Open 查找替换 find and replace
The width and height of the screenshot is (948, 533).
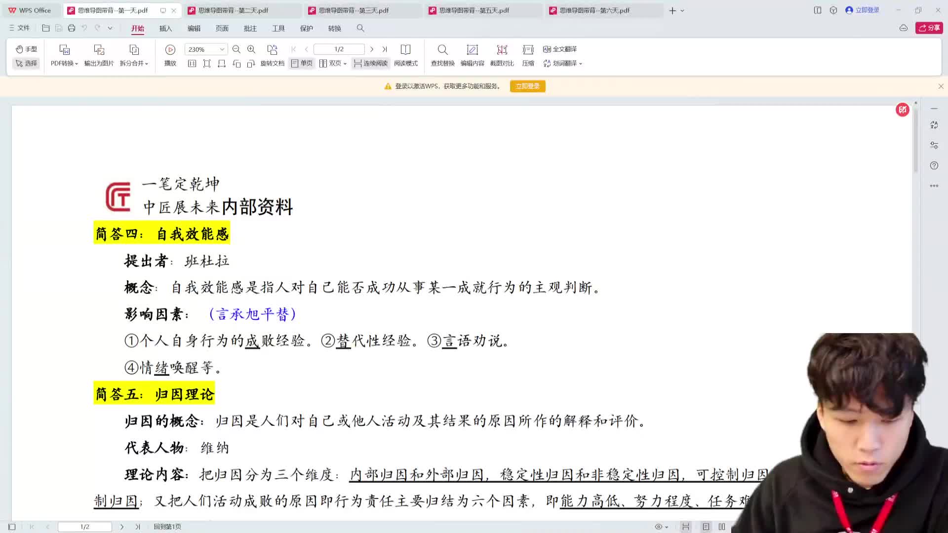click(442, 54)
